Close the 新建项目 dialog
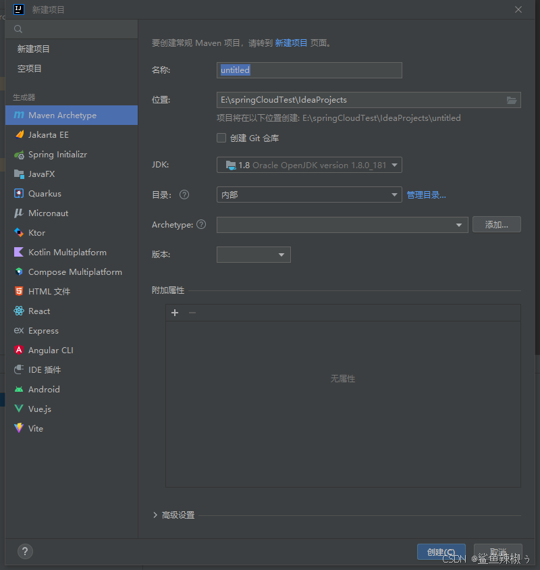 pos(518,9)
